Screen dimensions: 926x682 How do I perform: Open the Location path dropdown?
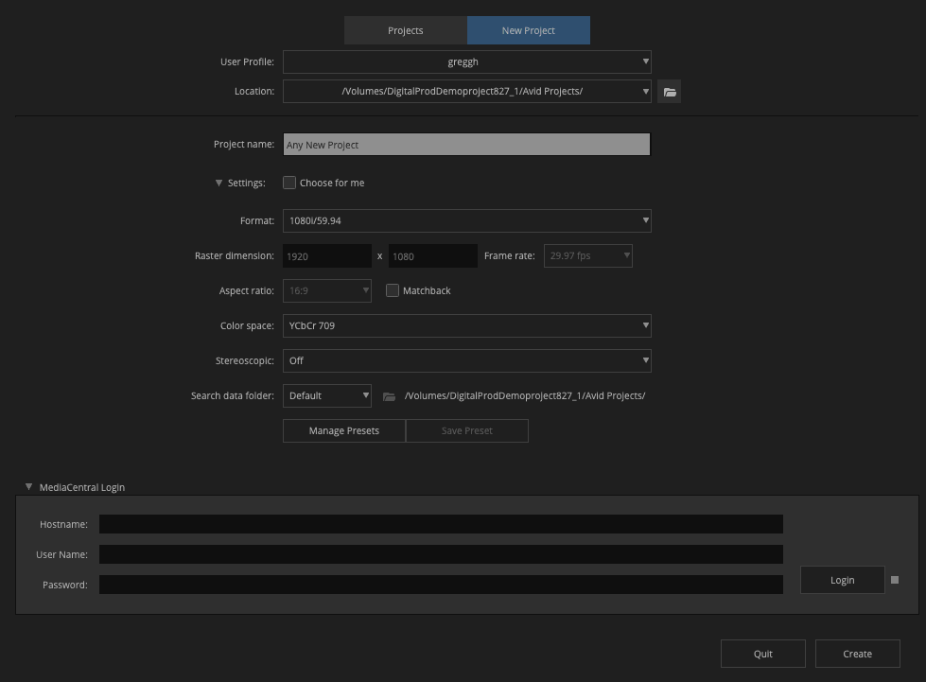[466, 92]
